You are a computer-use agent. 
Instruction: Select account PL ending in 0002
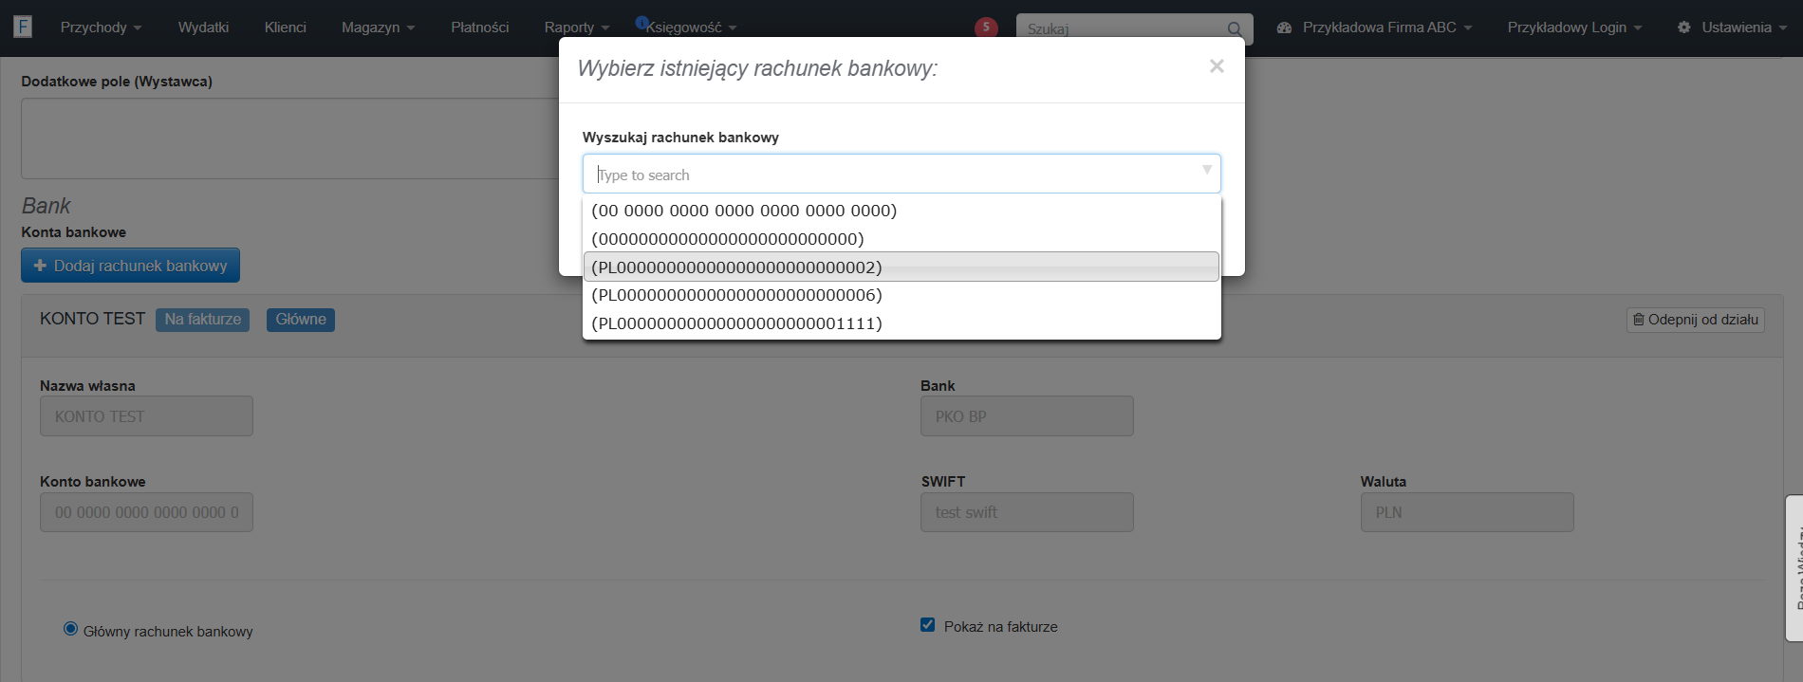(901, 267)
